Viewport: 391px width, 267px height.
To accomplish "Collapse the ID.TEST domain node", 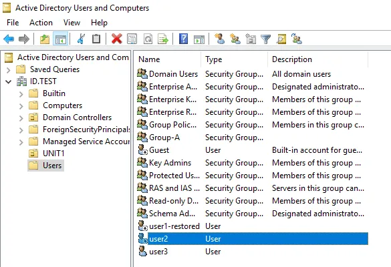I will click(x=9, y=81).
